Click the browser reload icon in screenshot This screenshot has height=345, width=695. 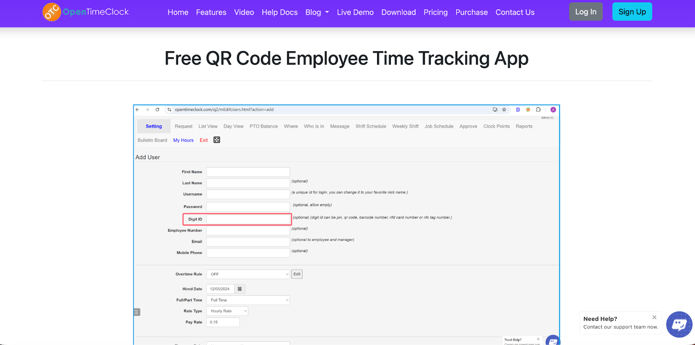tap(157, 110)
